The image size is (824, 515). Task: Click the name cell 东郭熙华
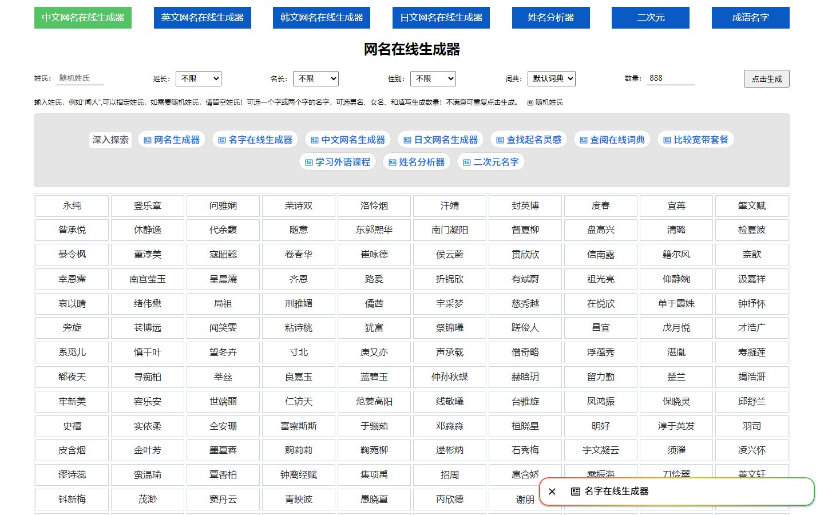[x=374, y=230]
